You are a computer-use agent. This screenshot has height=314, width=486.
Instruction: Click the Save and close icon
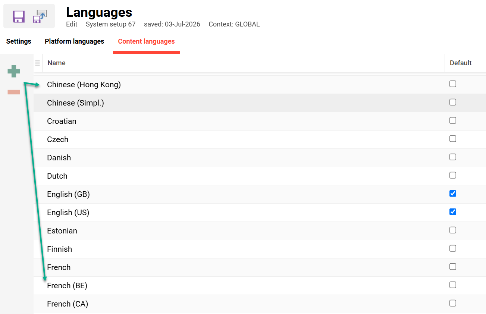[40, 17]
